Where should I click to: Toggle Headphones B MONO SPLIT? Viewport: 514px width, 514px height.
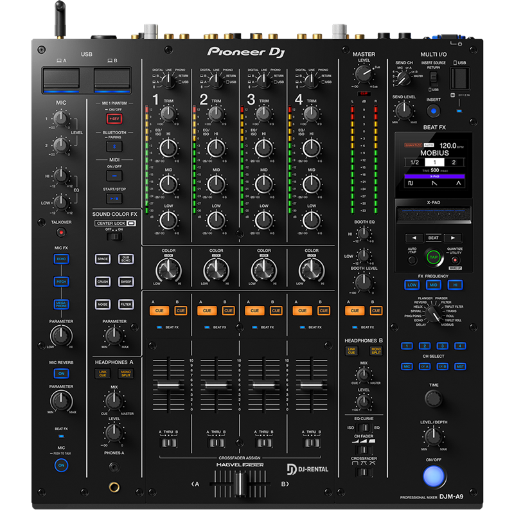pos(376,351)
